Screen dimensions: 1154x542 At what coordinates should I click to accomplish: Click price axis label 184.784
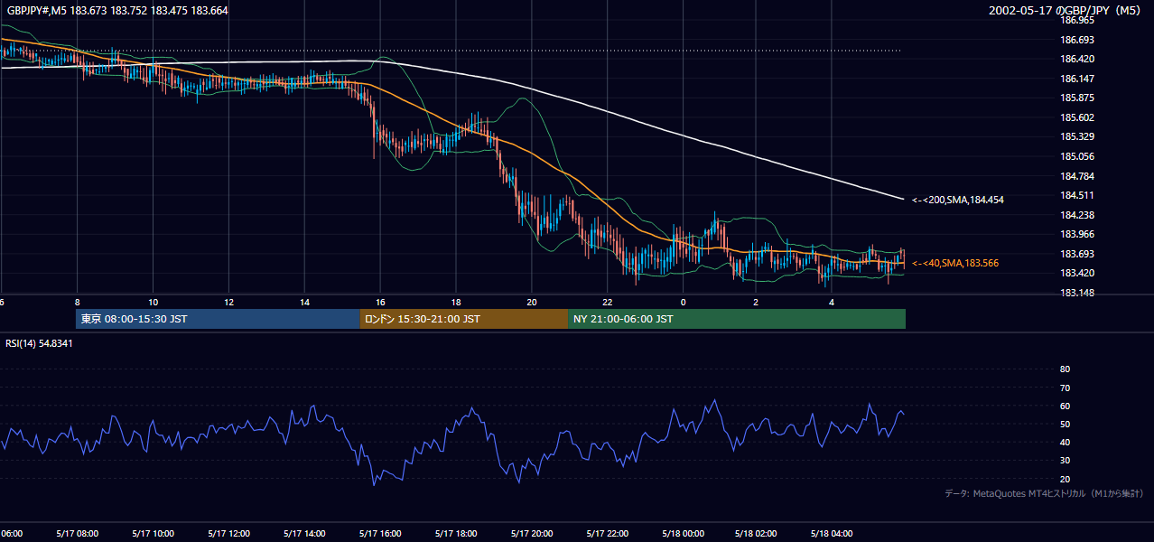[1076, 176]
